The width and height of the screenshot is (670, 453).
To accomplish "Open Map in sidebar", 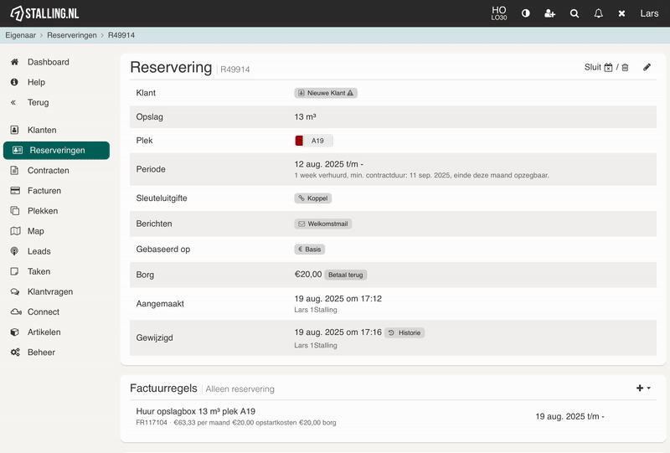I will click(36, 231).
